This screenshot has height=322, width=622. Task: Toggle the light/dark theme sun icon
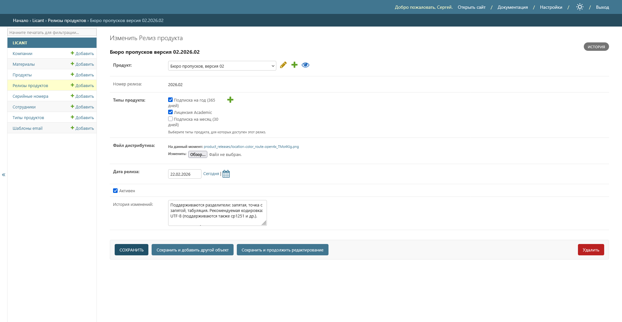tap(580, 7)
